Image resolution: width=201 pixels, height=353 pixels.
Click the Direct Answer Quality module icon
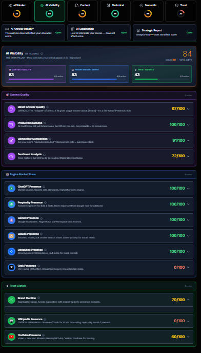pyautogui.click(x=11, y=109)
